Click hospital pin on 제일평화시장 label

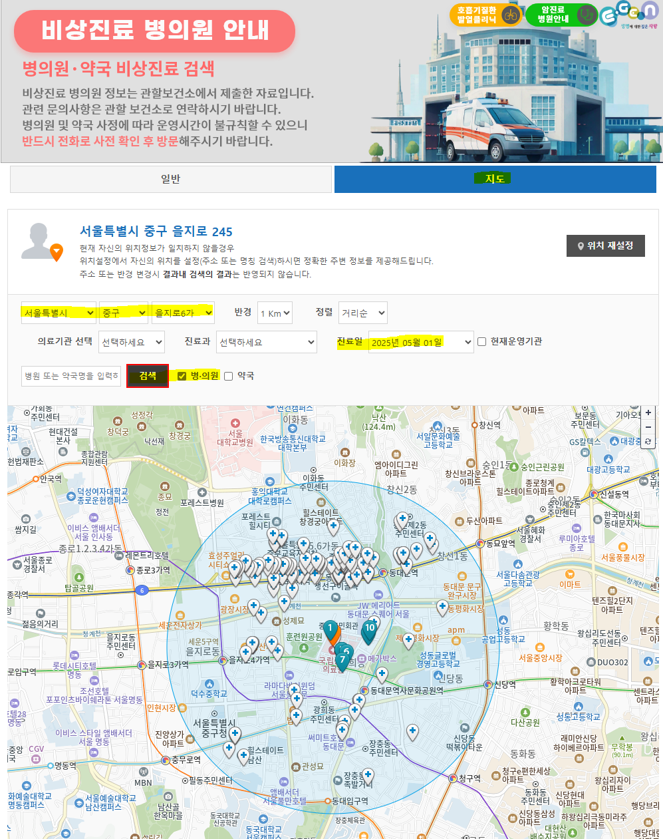[x=408, y=641]
